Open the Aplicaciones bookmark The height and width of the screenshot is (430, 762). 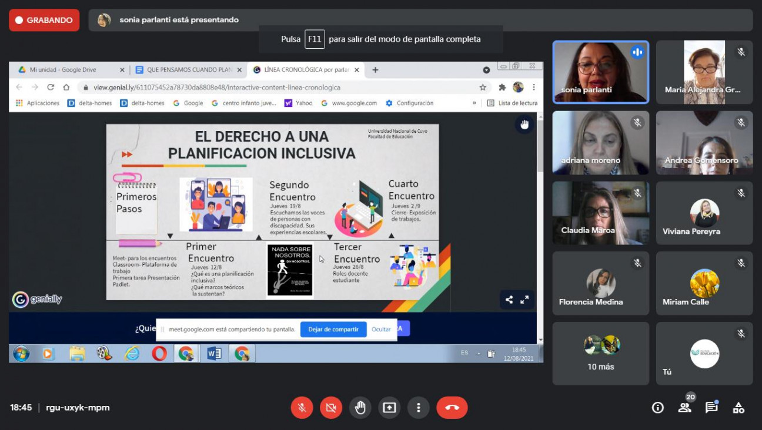[x=38, y=103]
